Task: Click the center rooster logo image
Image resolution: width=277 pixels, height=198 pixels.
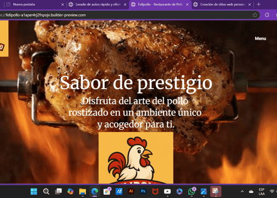Action: tap(136, 158)
